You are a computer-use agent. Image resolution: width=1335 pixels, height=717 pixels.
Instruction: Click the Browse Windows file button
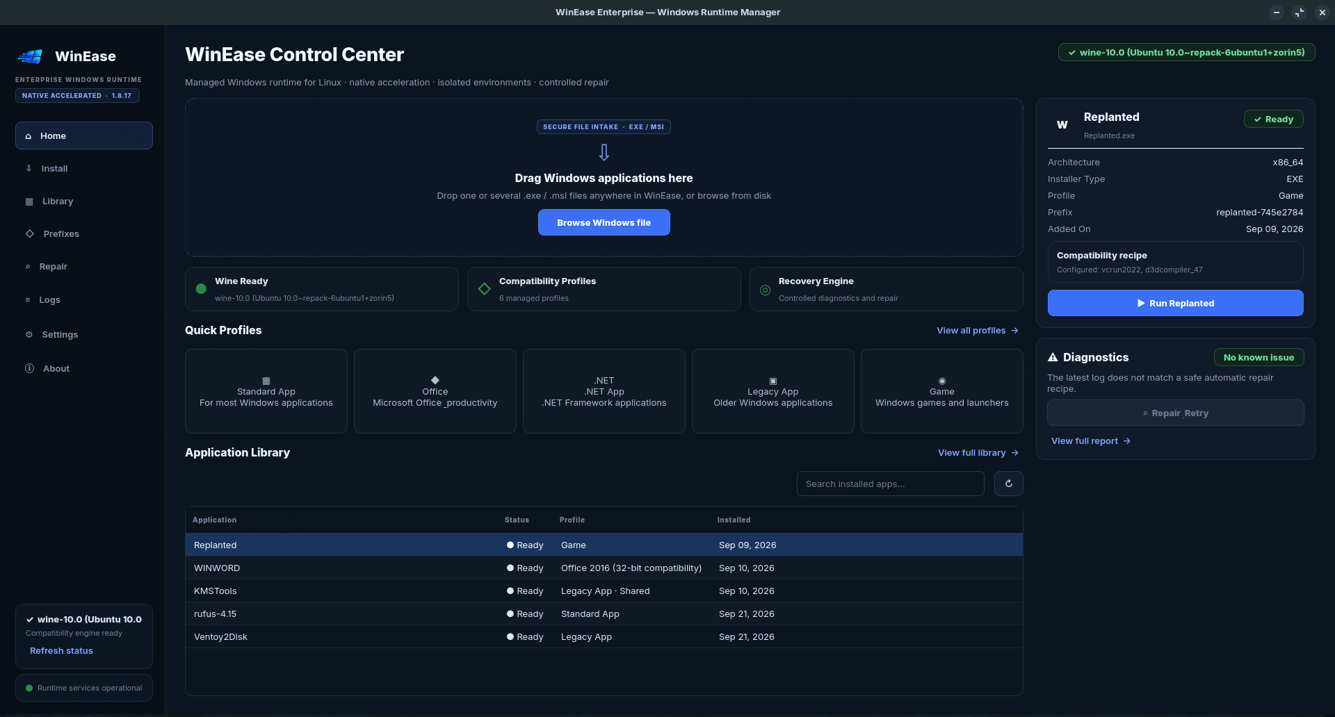pos(604,222)
